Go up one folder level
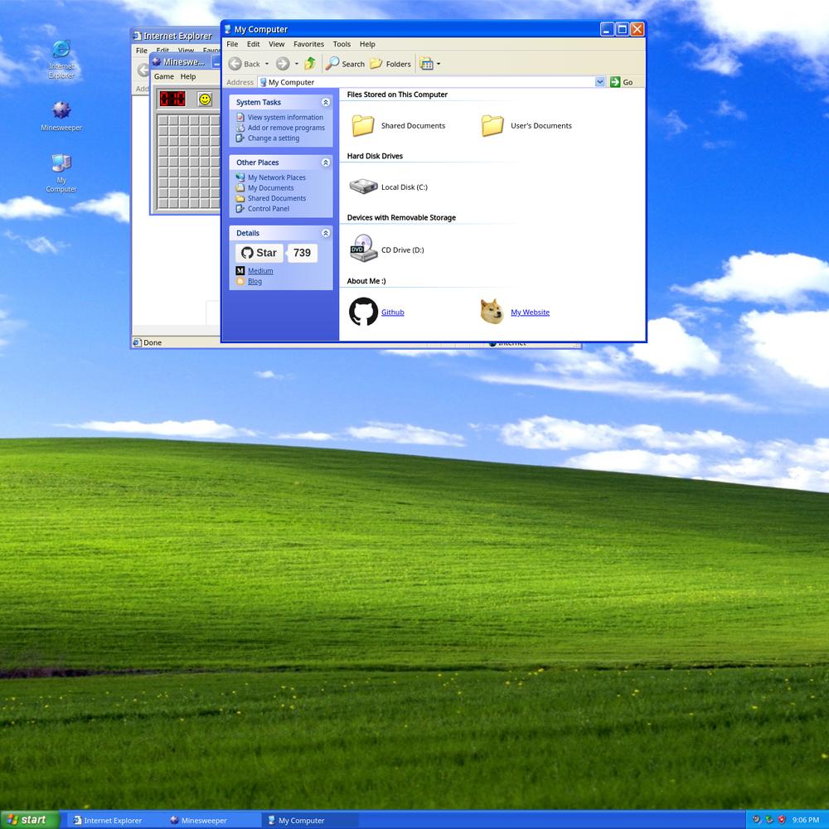The width and height of the screenshot is (829, 829). click(310, 64)
